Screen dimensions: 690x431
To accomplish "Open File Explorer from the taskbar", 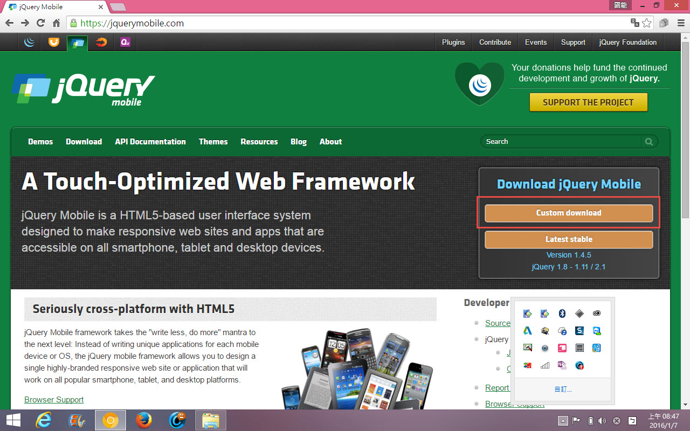I will click(210, 420).
